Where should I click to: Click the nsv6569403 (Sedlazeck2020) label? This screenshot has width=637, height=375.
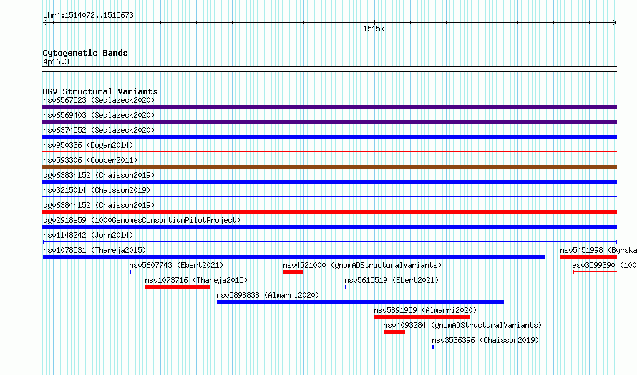[x=99, y=115]
